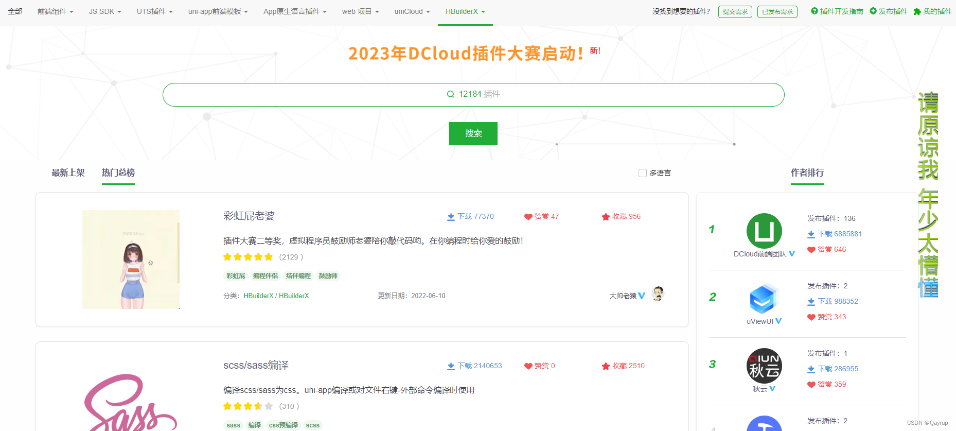Select the 鼓励师 tag
This screenshot has width=956, height=431.
click(x=328, y=276)
